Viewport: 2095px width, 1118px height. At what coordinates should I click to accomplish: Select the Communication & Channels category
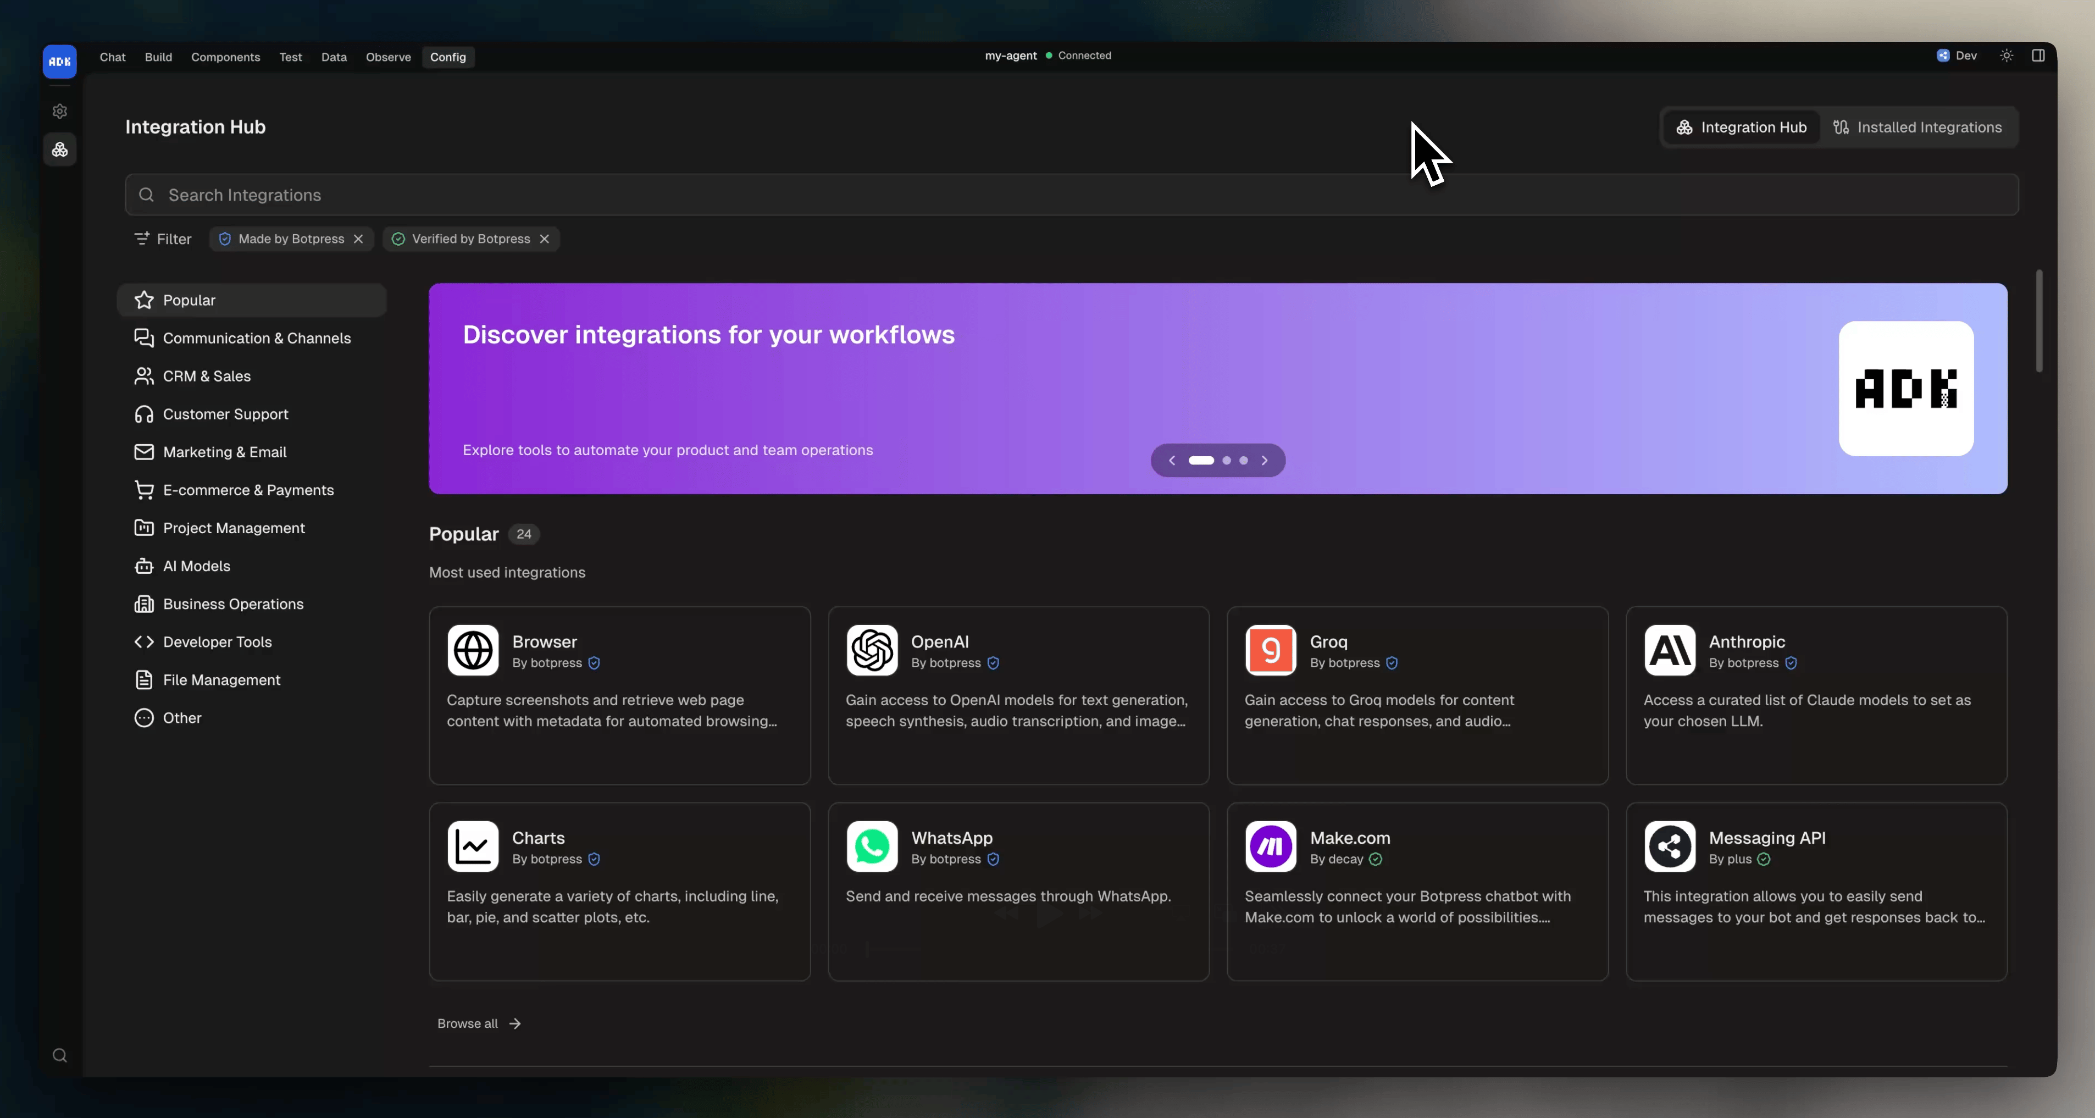coord(252,339)
